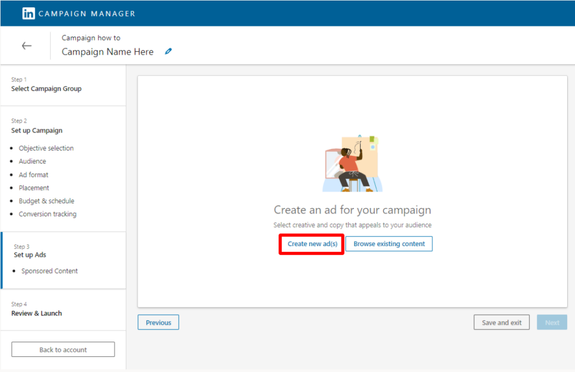
Task: Go to Objective selection section
Action: (46, 148)
